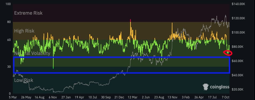Click the $120.00K price axis label
The height and width of the screenshot is (100, 255).
pos(238,18)
